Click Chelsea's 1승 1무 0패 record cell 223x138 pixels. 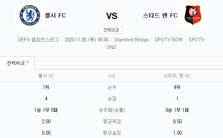point(46,110)
